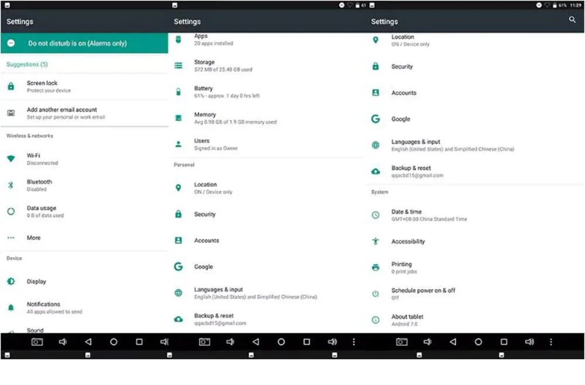The image size is (585, 385).
Task: Open Google in the right settings screen
Action: [476, 119]
